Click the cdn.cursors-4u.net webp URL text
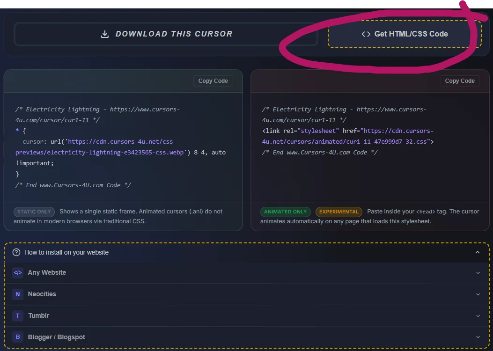Image resolution: width=493 pixels, height=351 pixels. coord(99,147)
